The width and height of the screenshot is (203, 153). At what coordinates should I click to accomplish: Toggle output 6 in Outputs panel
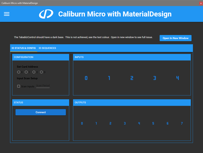167,124
